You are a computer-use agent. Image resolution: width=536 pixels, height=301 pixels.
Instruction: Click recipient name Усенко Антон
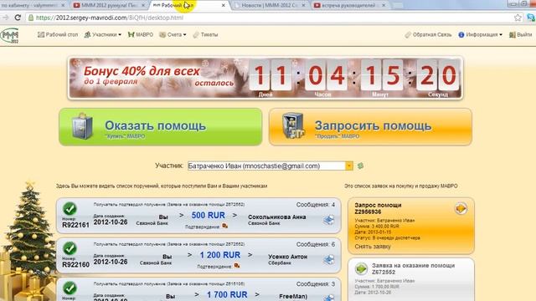pos(288,257)
